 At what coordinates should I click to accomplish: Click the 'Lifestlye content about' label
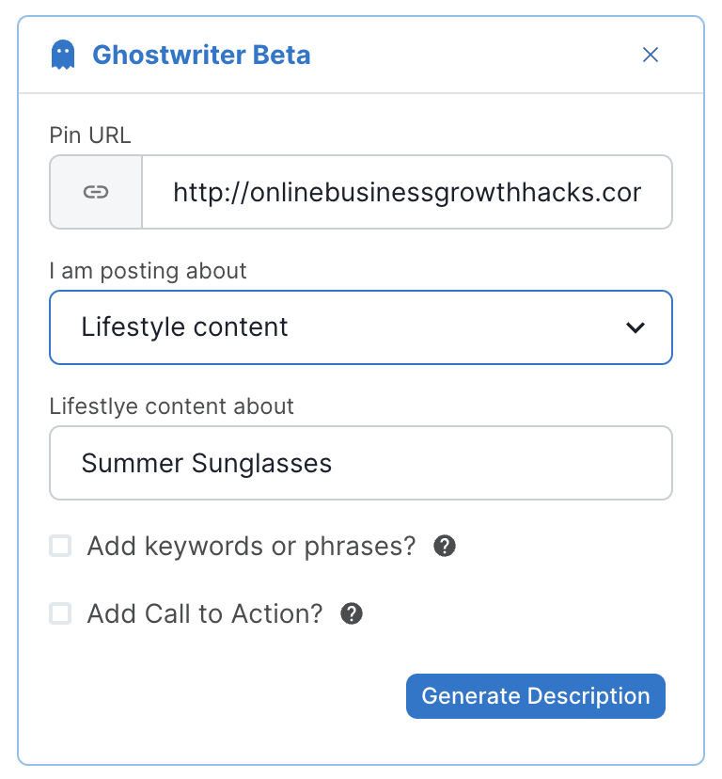(171, 406)
